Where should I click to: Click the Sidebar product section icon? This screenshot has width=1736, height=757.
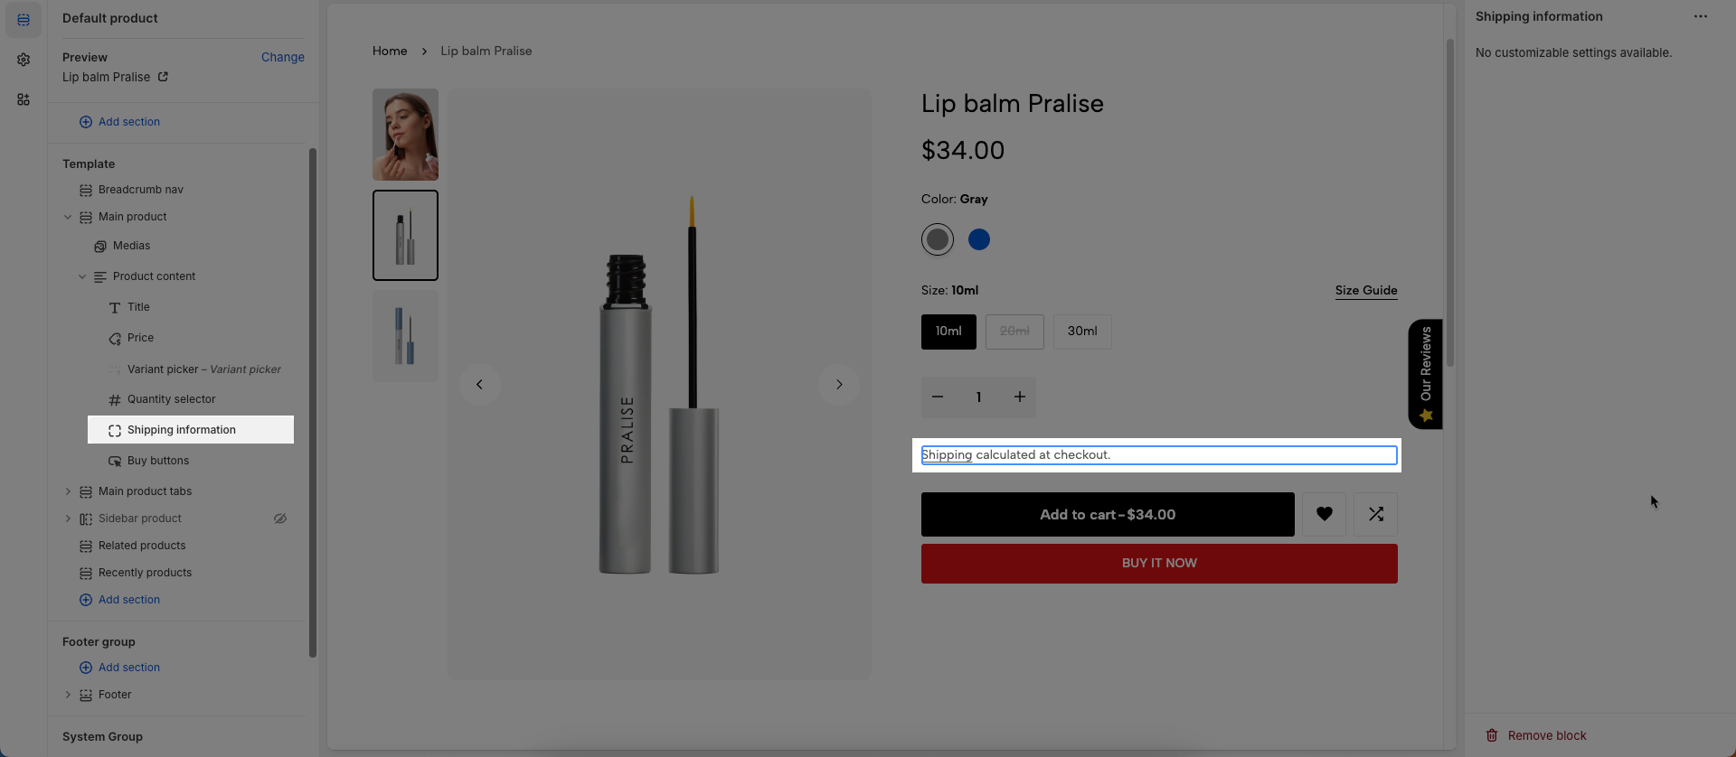click(86, 519)
